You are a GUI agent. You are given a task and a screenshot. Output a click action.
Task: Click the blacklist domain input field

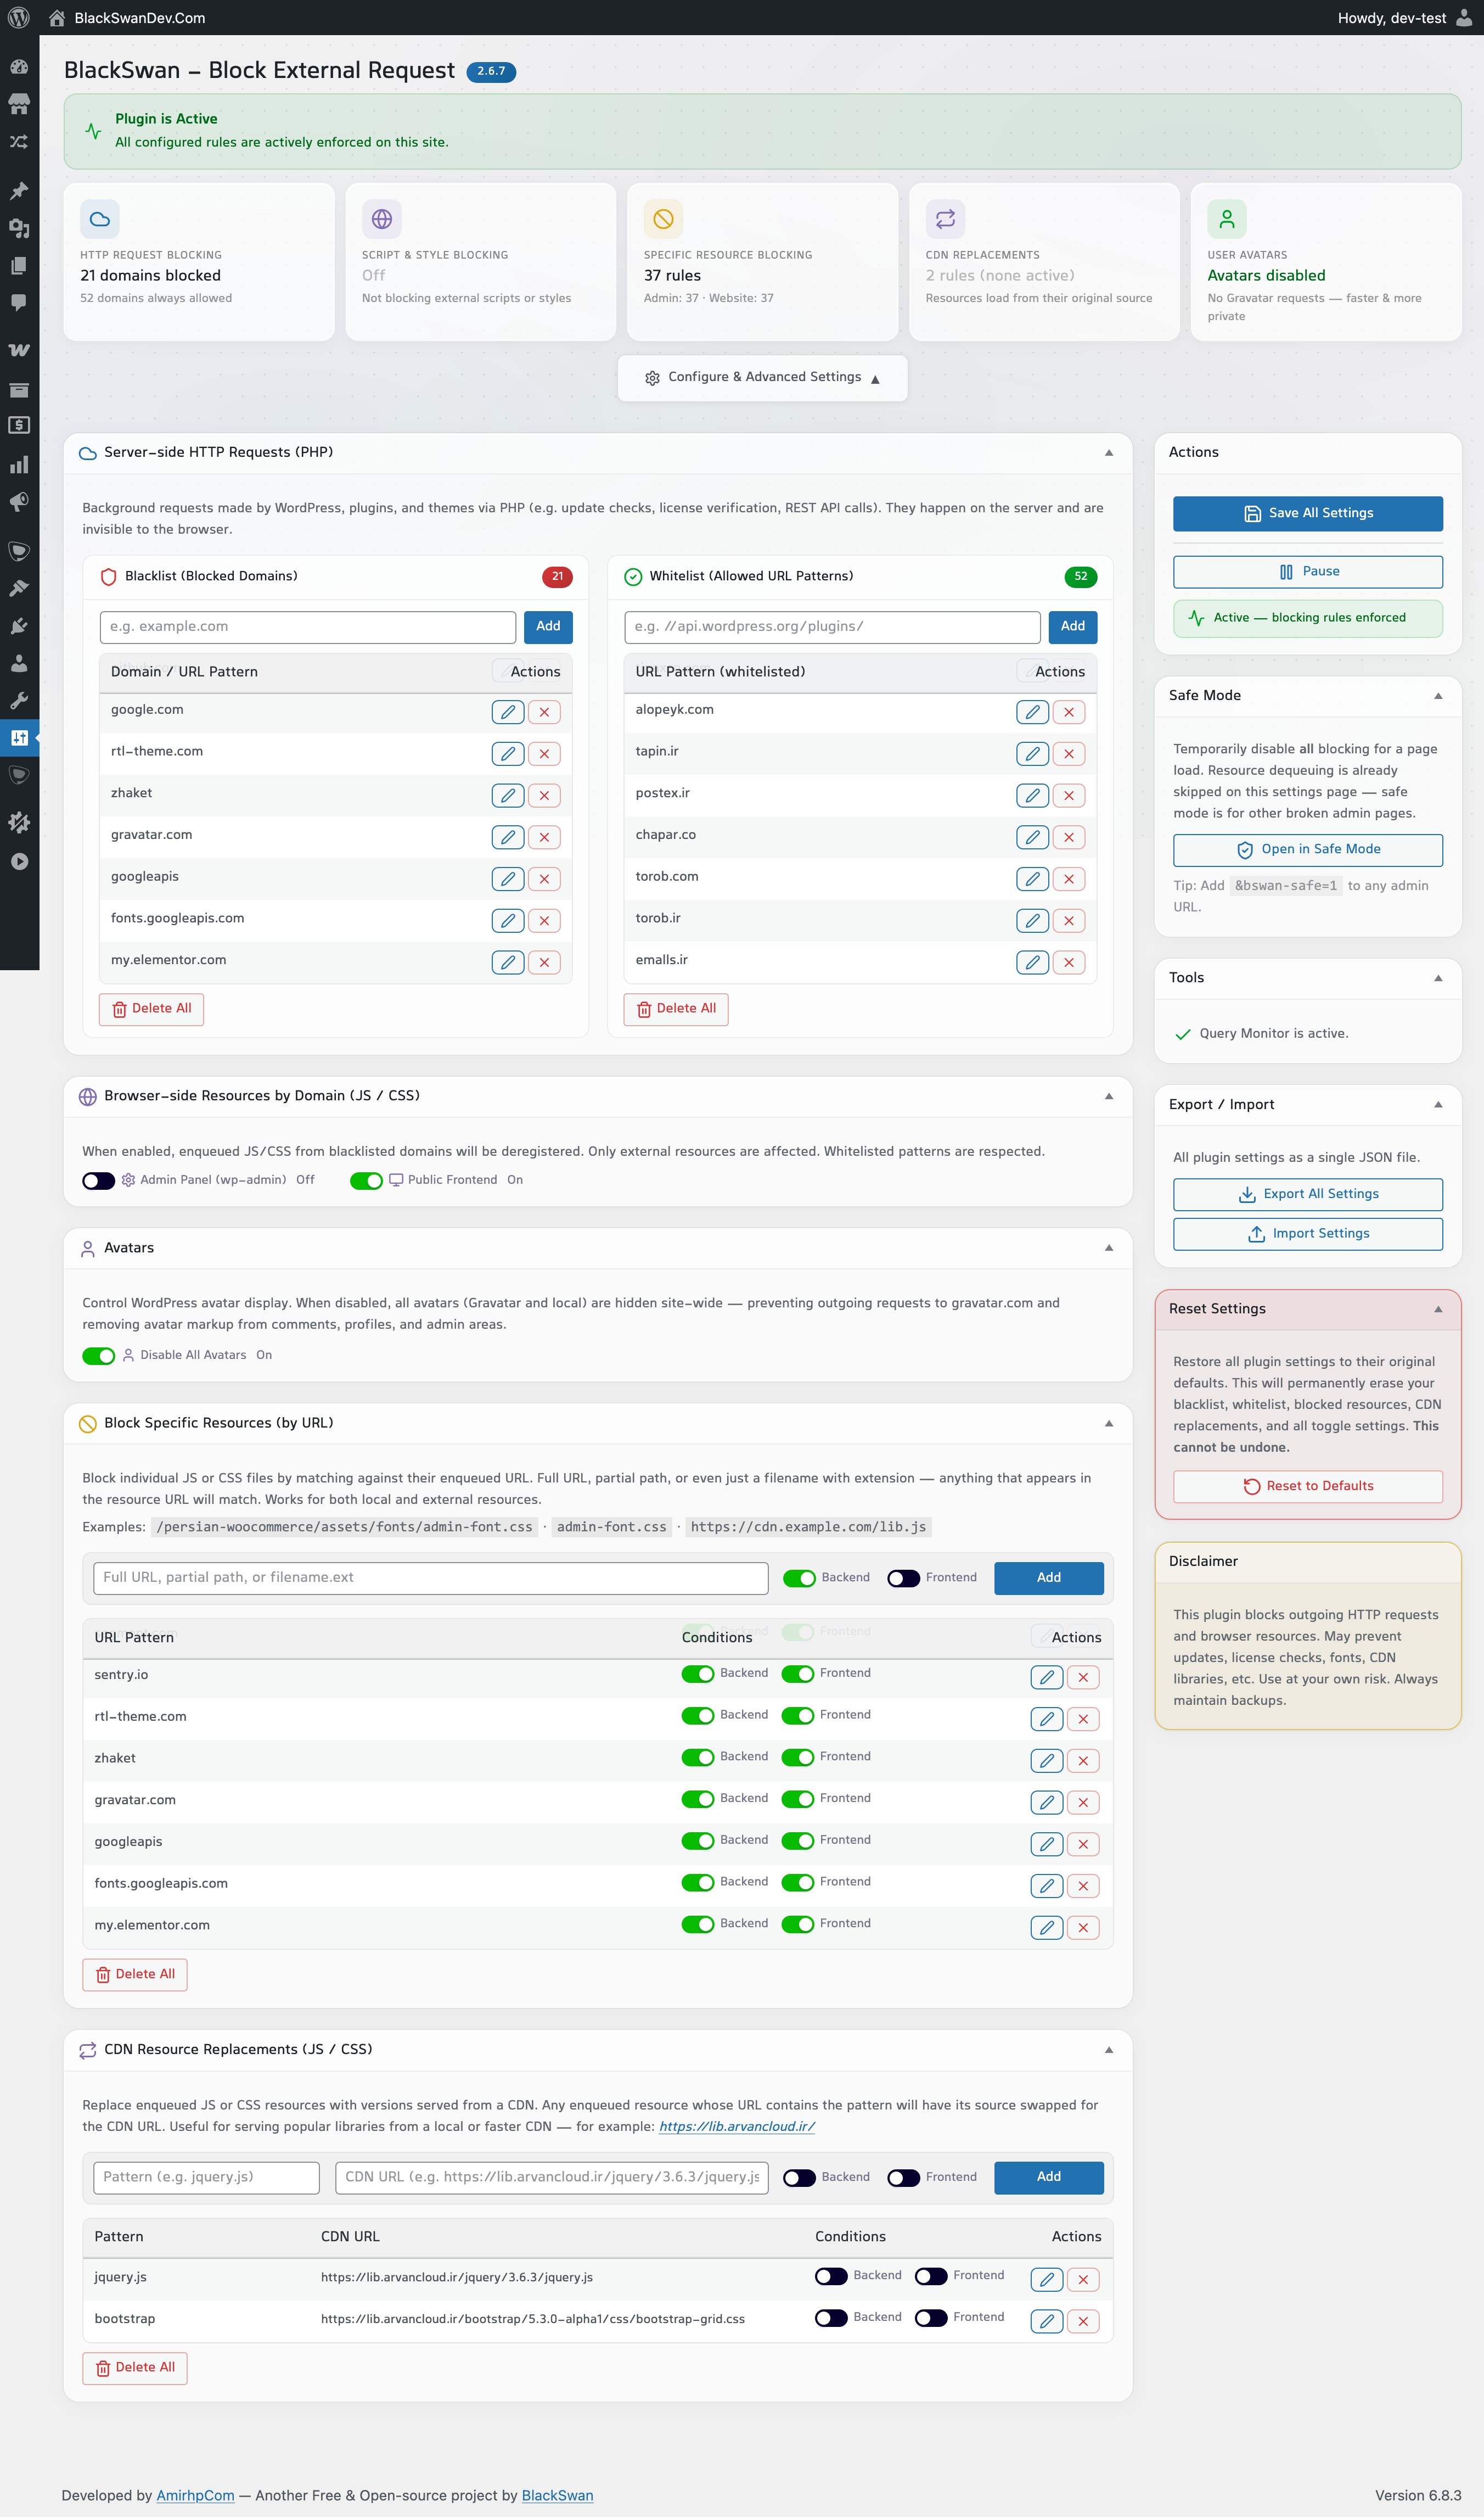click(307, 626)
